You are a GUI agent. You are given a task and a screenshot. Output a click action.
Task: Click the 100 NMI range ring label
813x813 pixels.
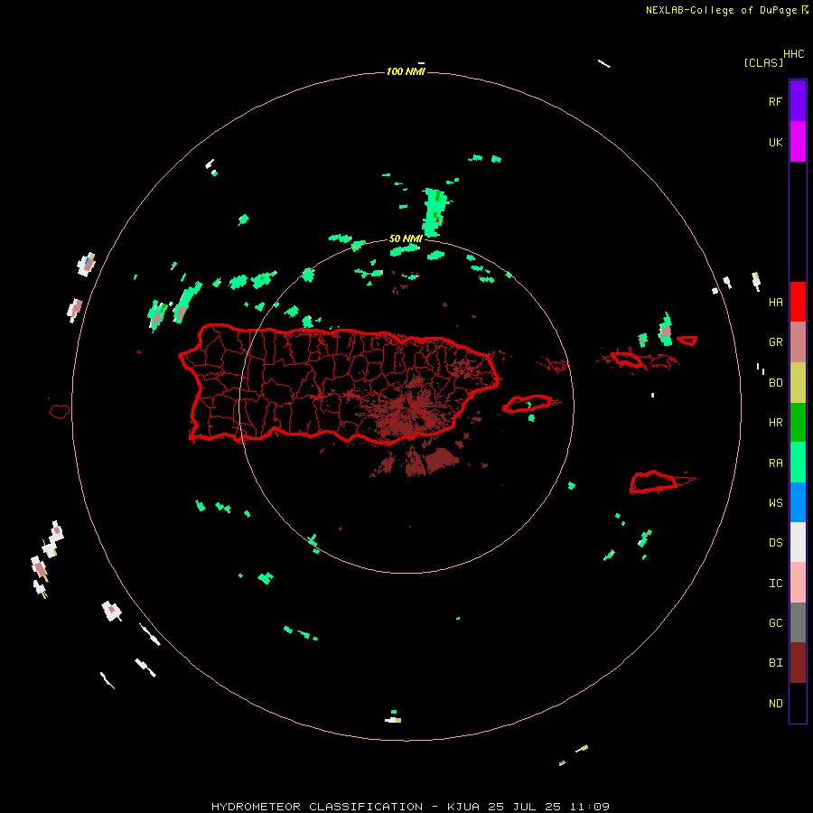[406, 71]
